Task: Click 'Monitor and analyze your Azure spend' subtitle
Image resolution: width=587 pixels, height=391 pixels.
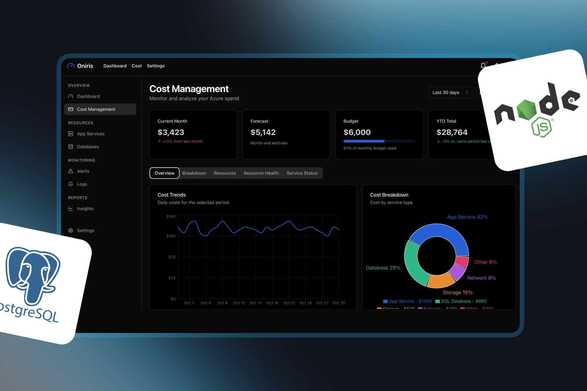Action: pyautogui.click(x=194, y=99)
